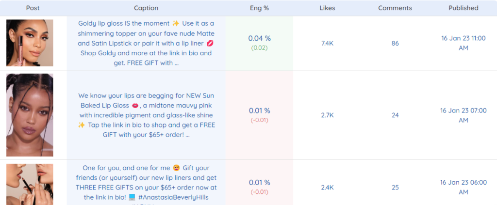Select the 25 comments value
Viewport: 497px width, 205px height.
point(395,188)
